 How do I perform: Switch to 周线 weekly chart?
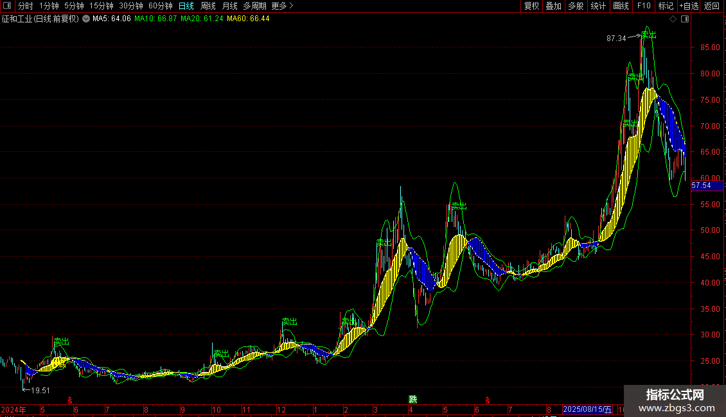click(x=208, y=6)
